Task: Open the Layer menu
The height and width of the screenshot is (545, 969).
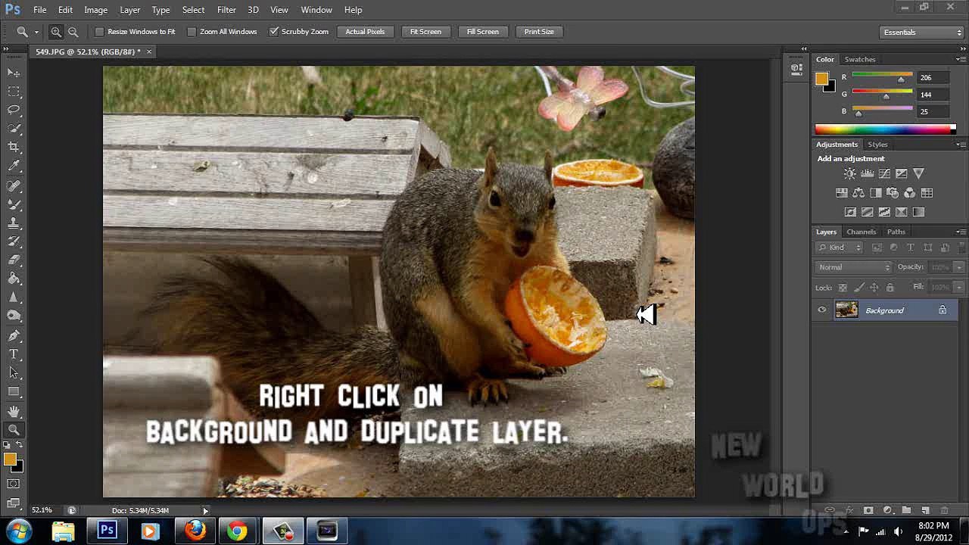Action: [129, 10]
